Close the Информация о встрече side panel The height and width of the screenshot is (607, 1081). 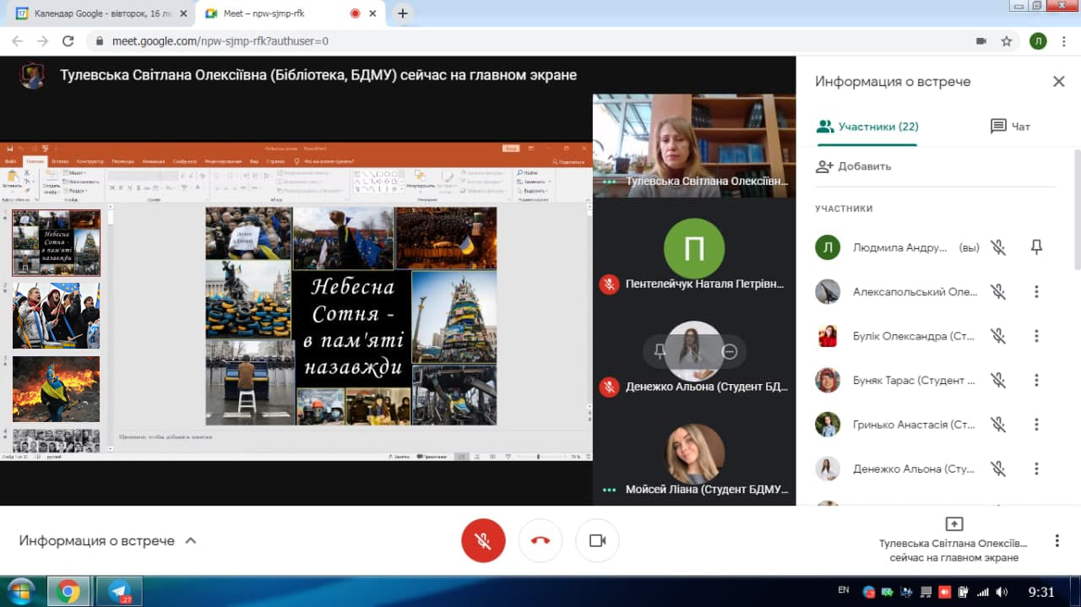click(x=1058, y=82)
